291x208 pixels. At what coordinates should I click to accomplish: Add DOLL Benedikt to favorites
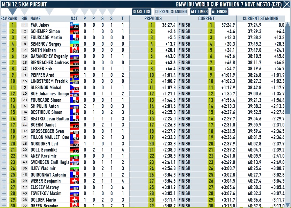coord(4,150)
